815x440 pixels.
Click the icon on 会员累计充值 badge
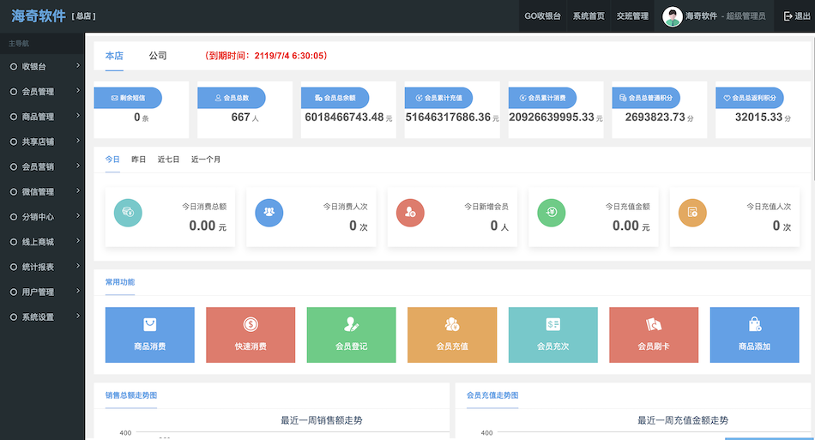(419, 98)
